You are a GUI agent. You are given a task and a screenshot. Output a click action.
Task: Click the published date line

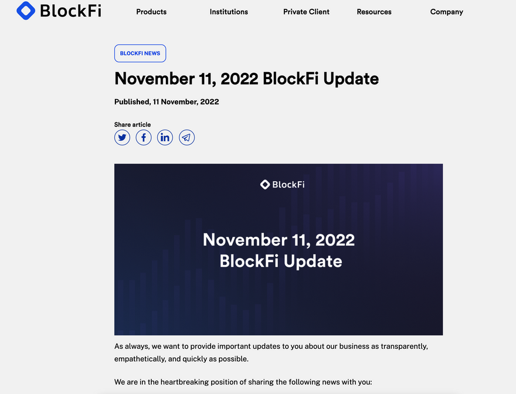pyautogui.click(x=167, y=102)
